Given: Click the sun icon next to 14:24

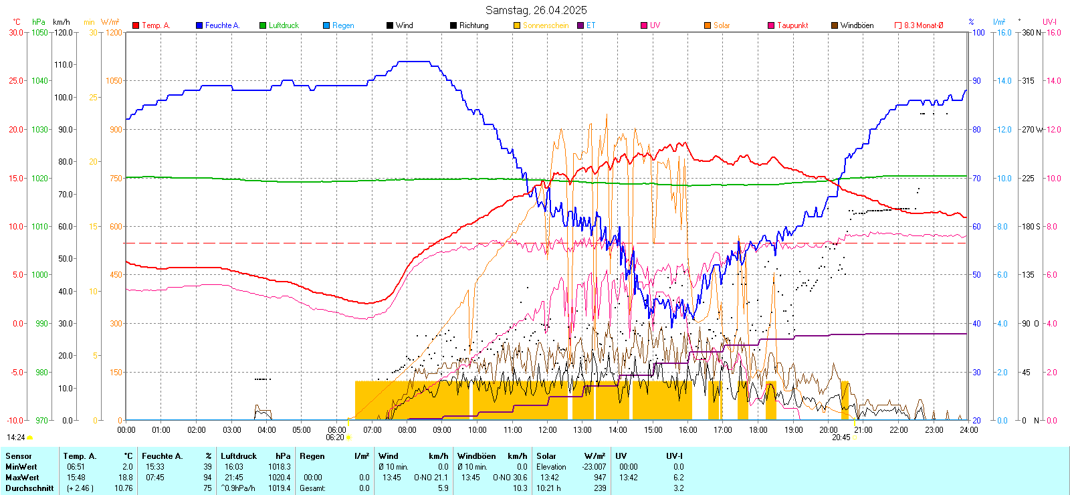Looking at the screenshot, I should (x=29, y=437).
